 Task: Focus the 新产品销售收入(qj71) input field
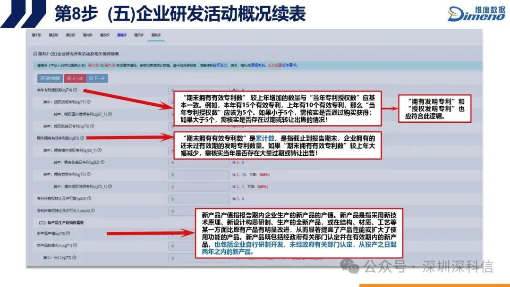pos(182,246)
